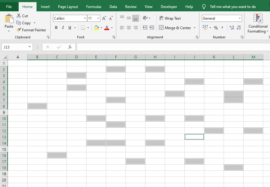Click the Increase Decimal icon

[x=232, y=28]
